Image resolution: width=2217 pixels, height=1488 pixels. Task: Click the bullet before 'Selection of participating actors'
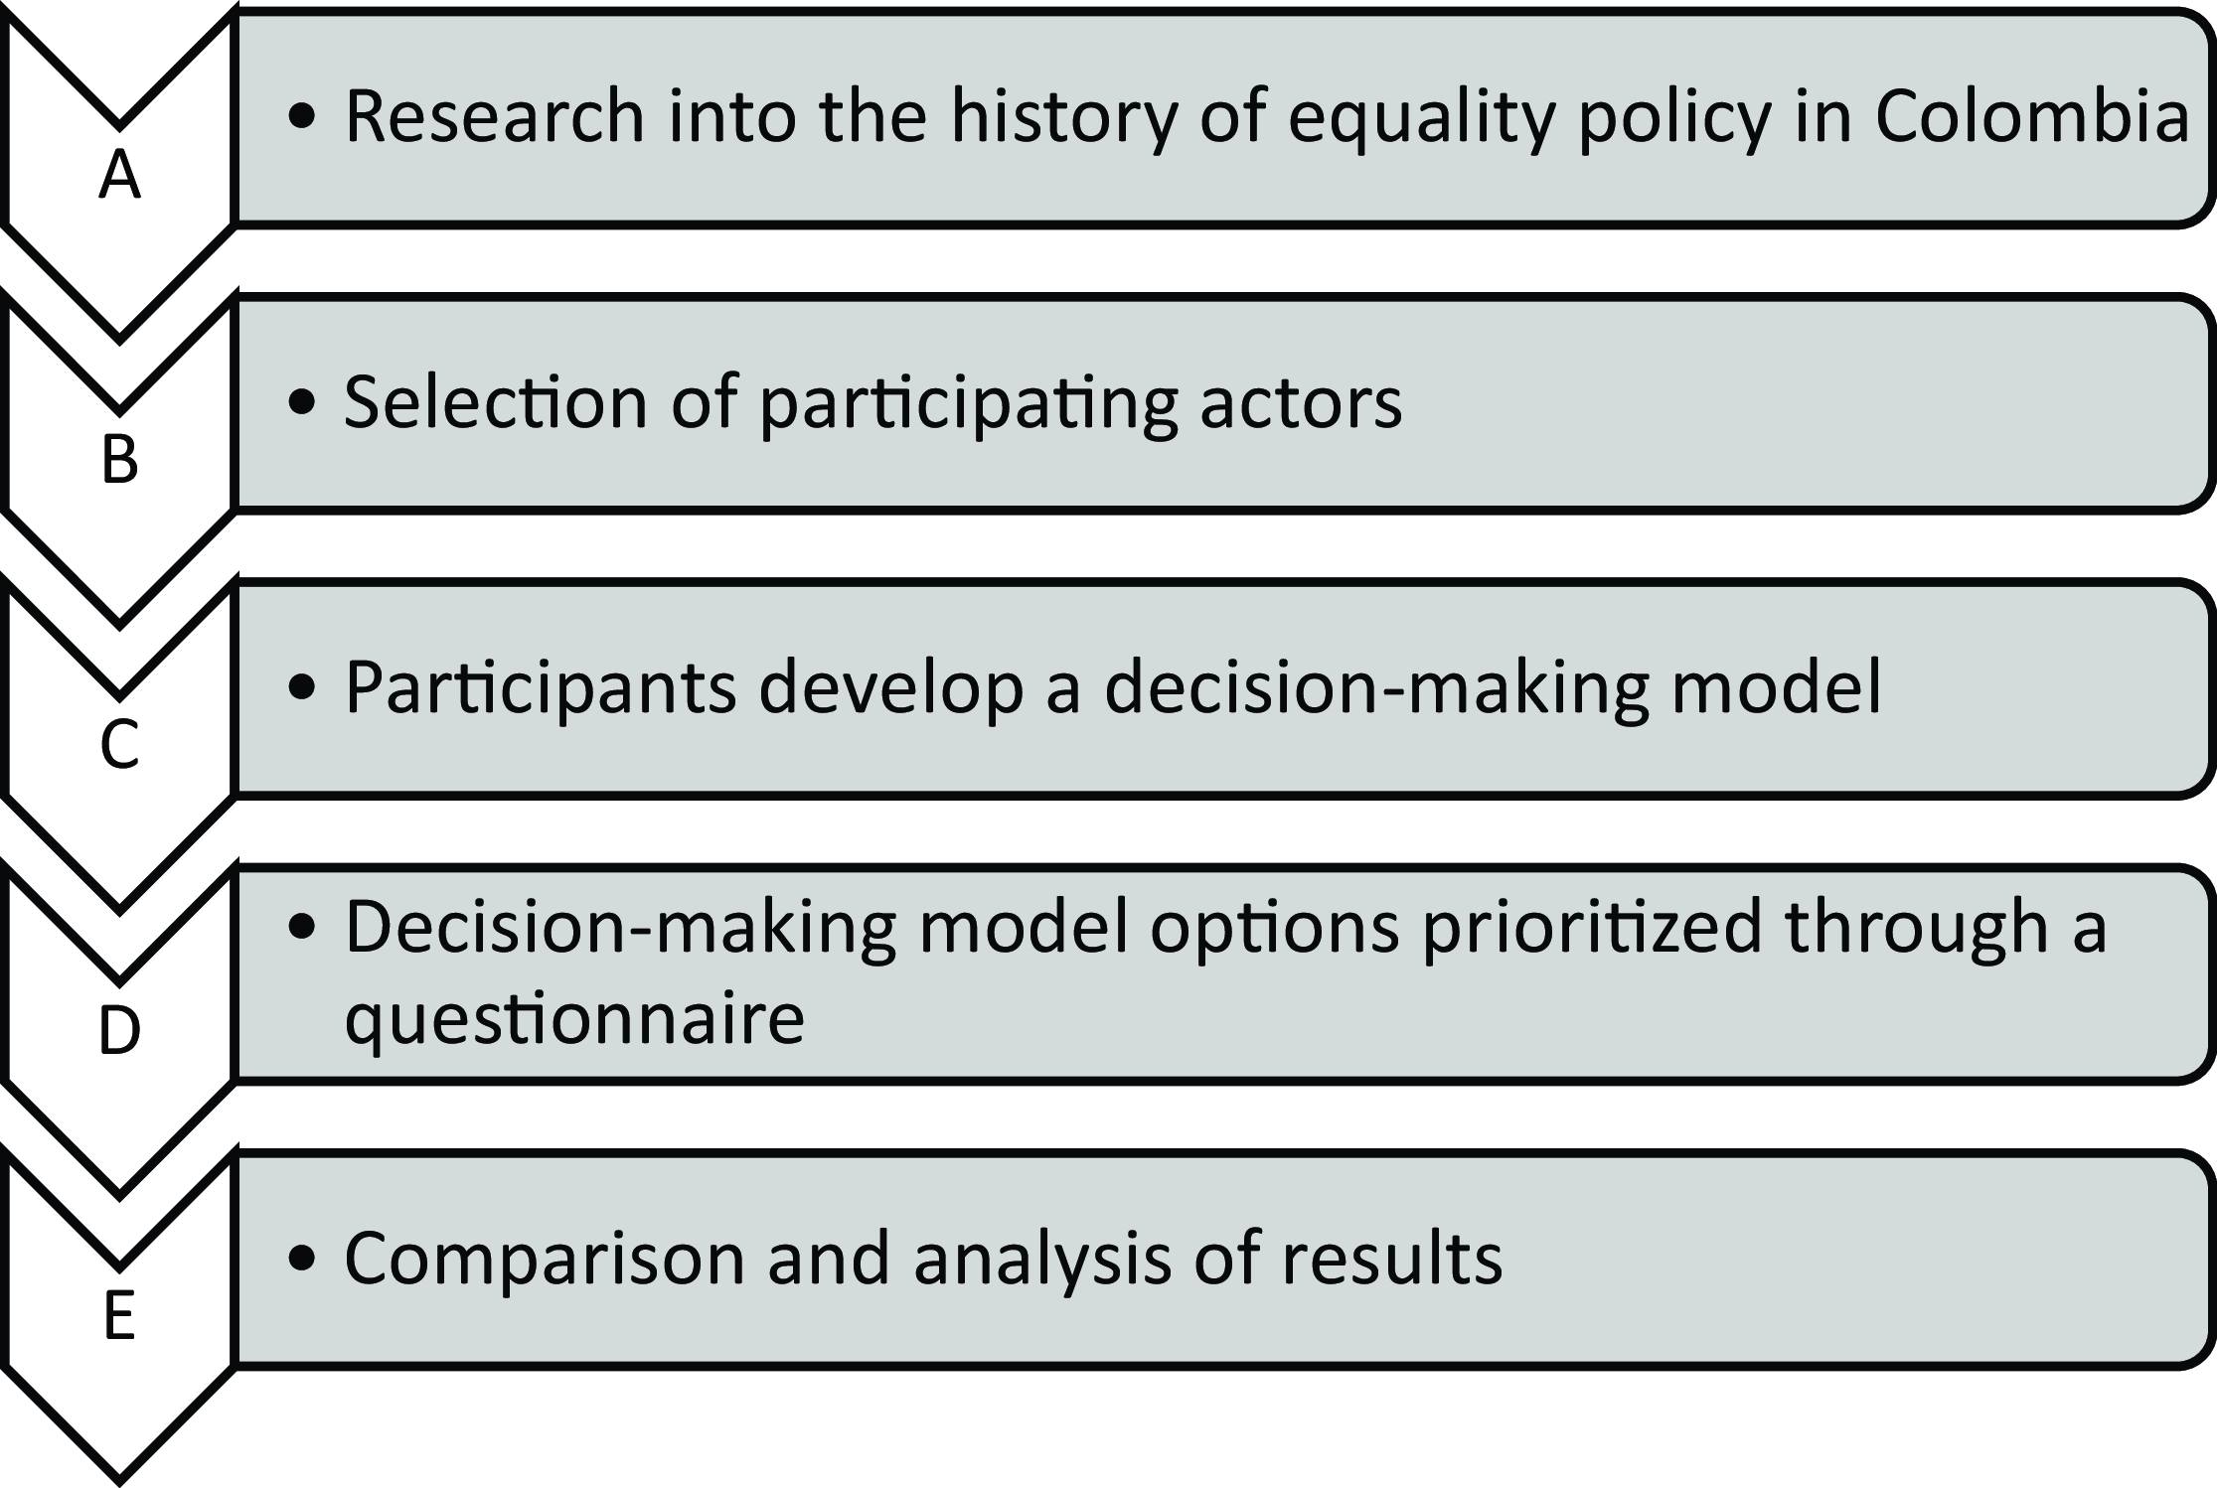302,403
